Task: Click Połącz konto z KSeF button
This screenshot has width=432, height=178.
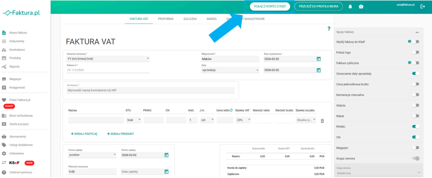Action: [x=270, y=6]
